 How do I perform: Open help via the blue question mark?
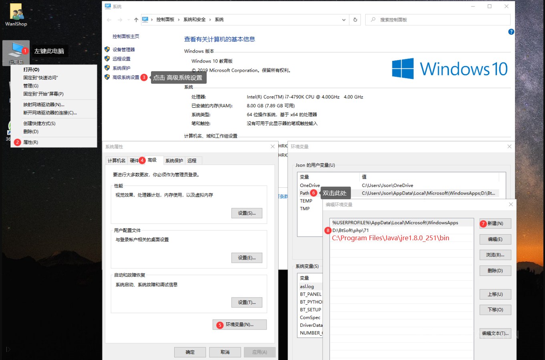tap(511, 32)
